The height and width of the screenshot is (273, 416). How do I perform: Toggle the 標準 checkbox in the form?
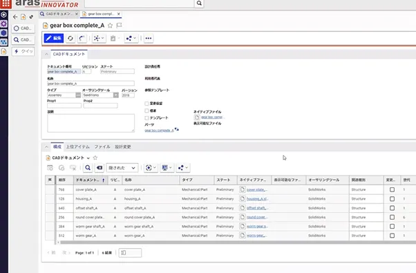146,111
